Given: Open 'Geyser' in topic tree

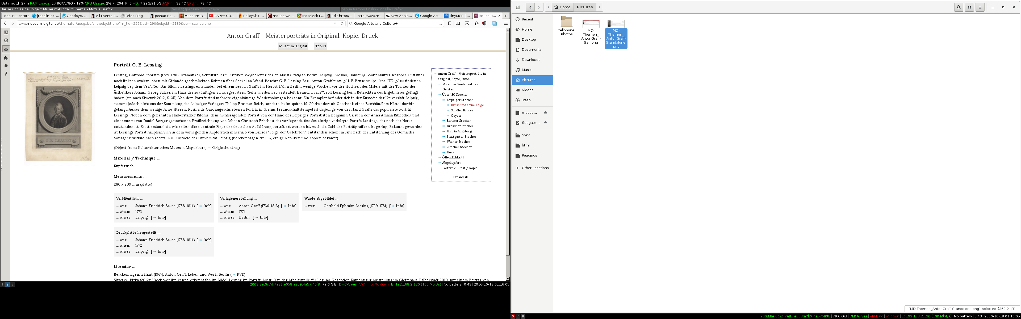Looking at the screenshot, I should click(x=456, y=116).
